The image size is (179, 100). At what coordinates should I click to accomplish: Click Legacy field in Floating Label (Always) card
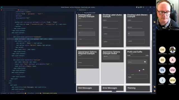pos(86,20)
